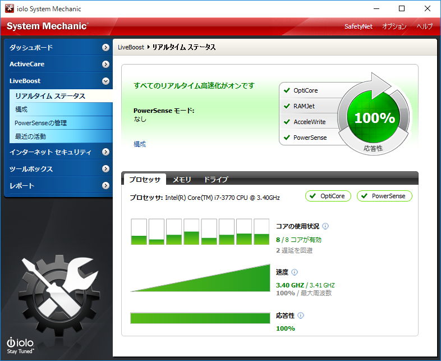Open オプション in header
Viewport: 441px width, 361px height.
coord(394,26)
